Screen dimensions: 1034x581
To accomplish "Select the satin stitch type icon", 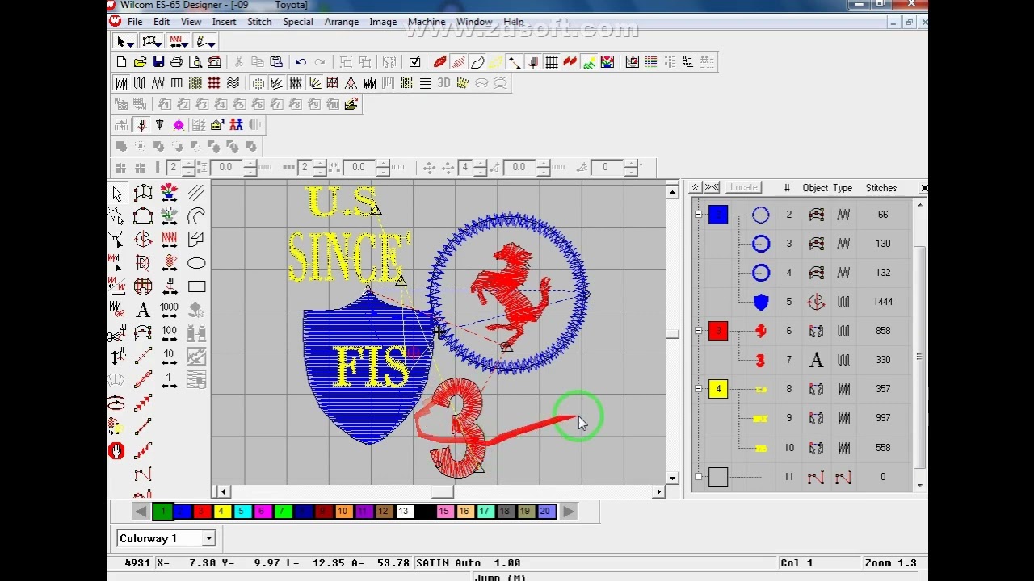I will (121, 83).
